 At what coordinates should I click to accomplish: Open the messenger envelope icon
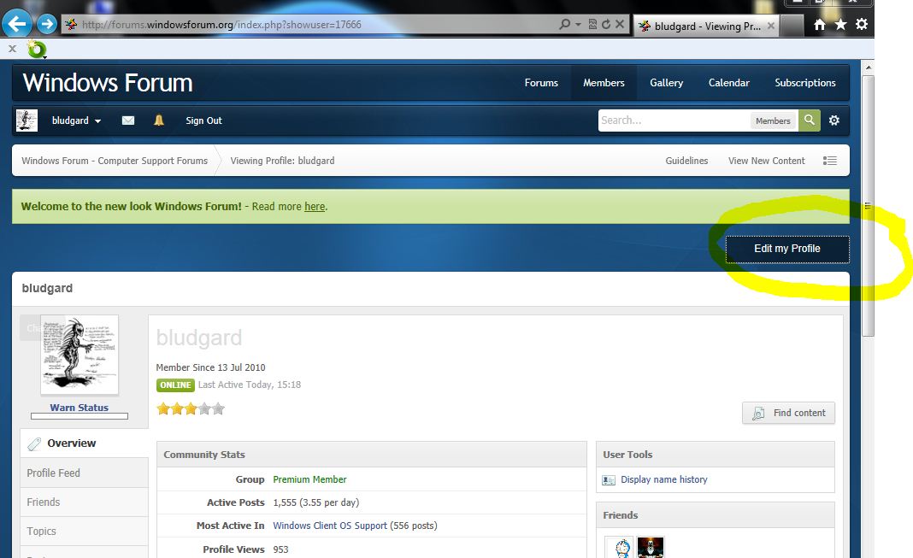[128, 120]
